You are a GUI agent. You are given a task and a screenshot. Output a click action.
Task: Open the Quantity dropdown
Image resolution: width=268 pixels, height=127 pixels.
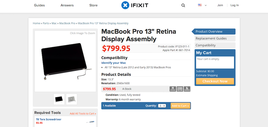[162, 106]
